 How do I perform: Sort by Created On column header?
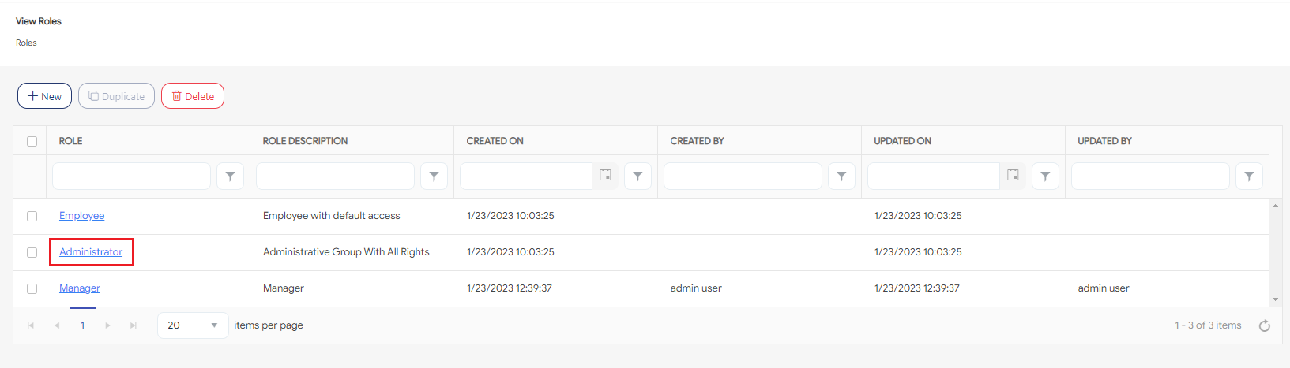[495, 141]
